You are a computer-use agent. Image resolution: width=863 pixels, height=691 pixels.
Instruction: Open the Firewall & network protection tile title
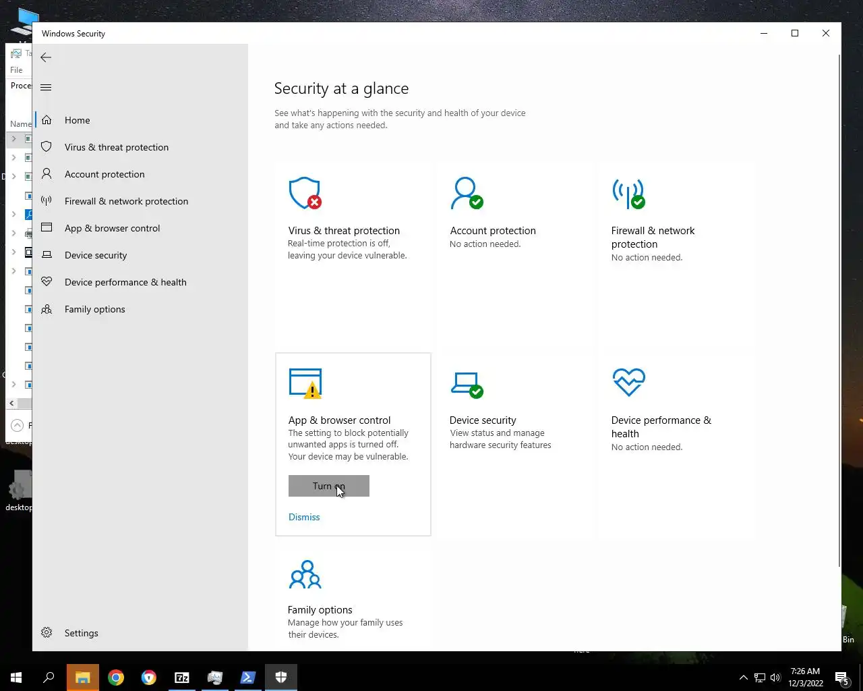click(x=653, y=238)
